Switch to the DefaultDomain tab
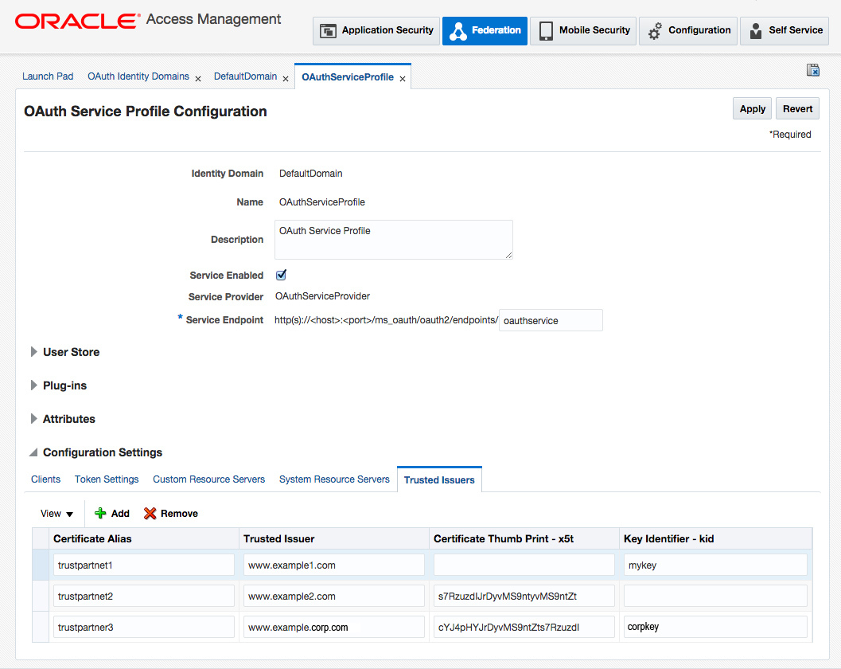Image resolution: width=841 pixels, height=669 pixels. (245, 76)
